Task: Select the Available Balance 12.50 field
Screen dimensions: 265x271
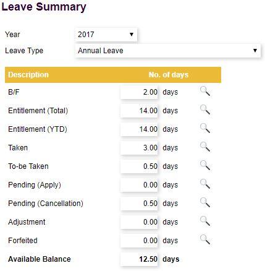Action: [x=139, y=259]
